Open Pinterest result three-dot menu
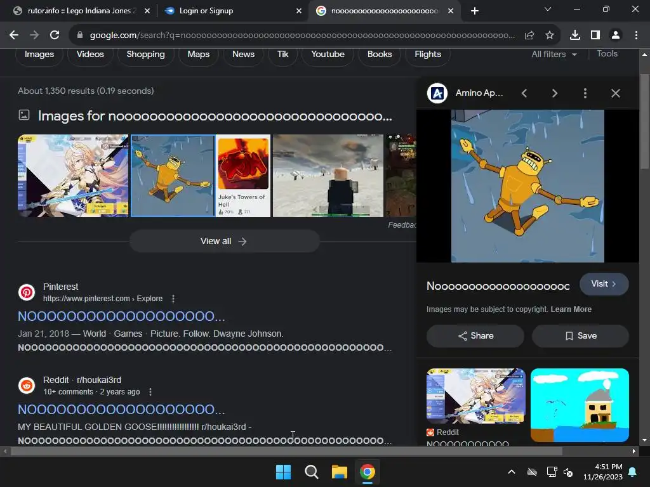The height and width of the screenshot is (487, 650). tap(173, 299)
